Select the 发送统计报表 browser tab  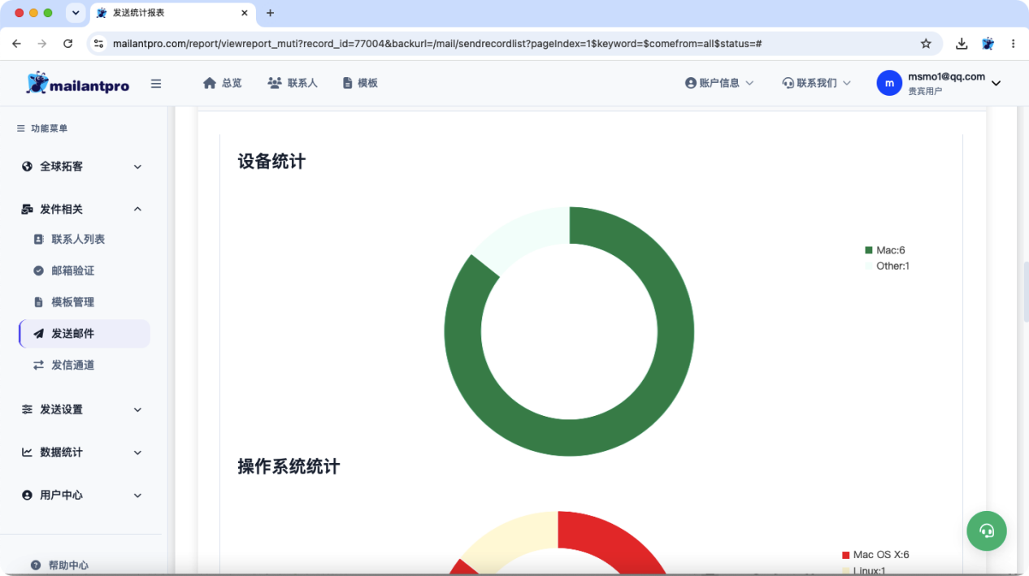(173, 13)
